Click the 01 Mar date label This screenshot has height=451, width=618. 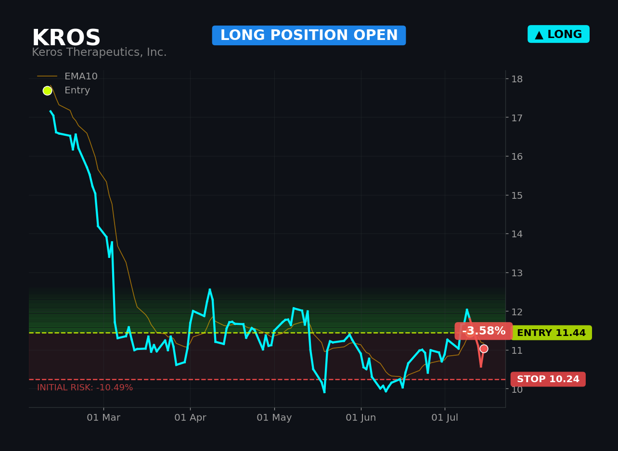[x=103, y=418]
